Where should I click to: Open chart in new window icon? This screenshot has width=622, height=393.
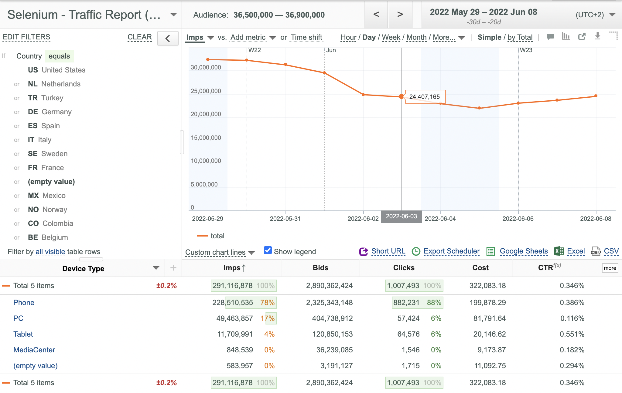[x=582, y=37]
